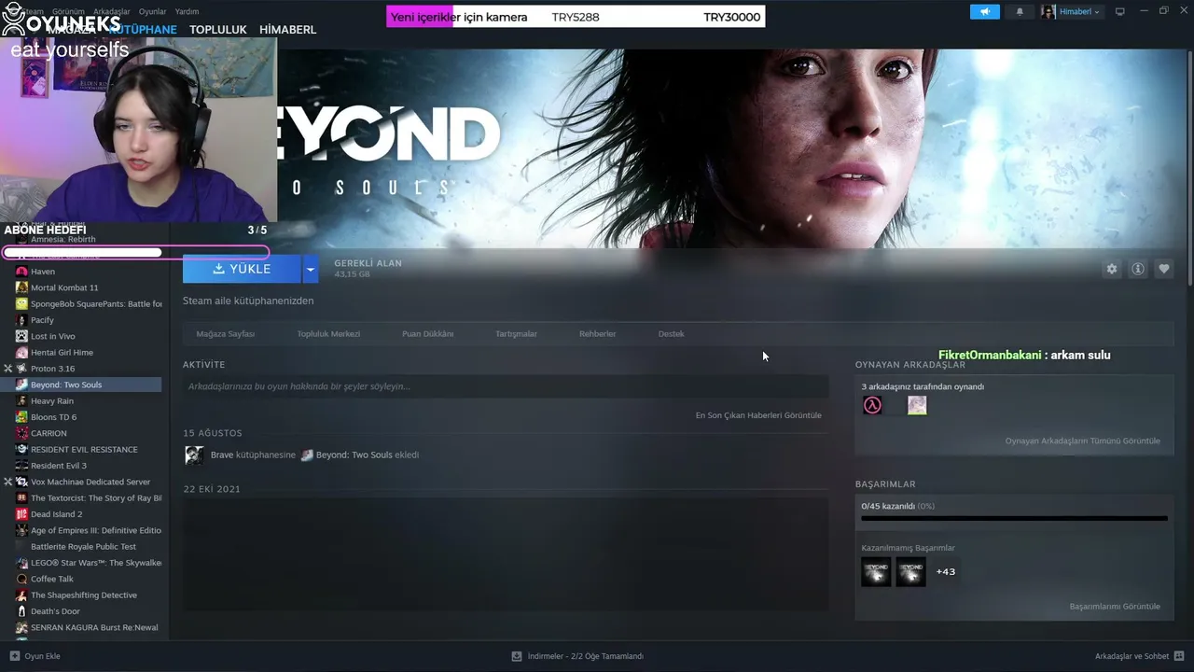Open the Destek tab
The width and height of the screenshot is (1194, 672).
click(671, 334)
